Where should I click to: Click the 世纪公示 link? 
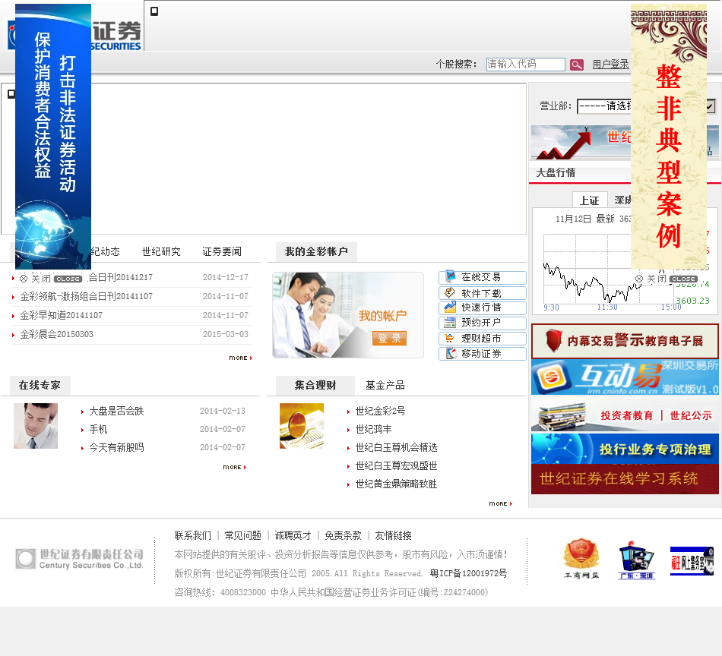[x=691, y=416]
